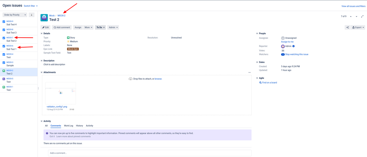The image size is (367, 157).
Task: Click Got it in pinned comments banner
Action: 52,137
